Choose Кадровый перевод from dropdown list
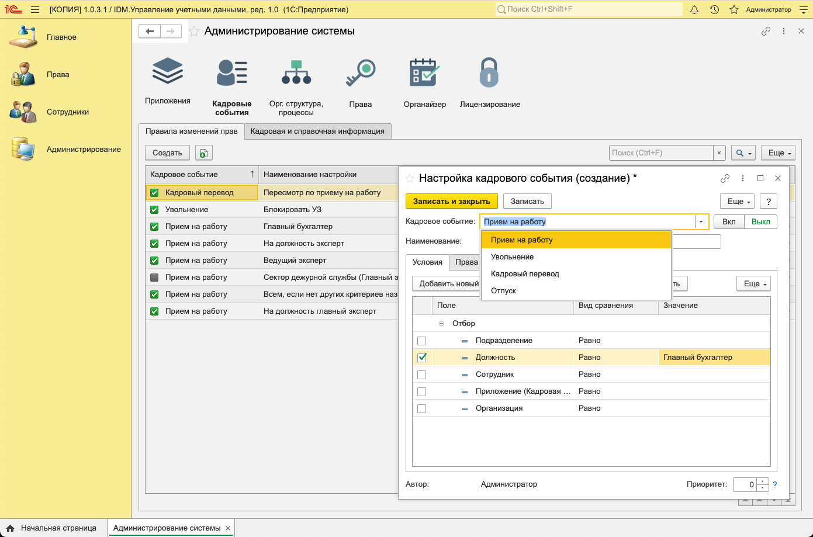This screenshot has width=813, height=537. (x=576, y=273)
